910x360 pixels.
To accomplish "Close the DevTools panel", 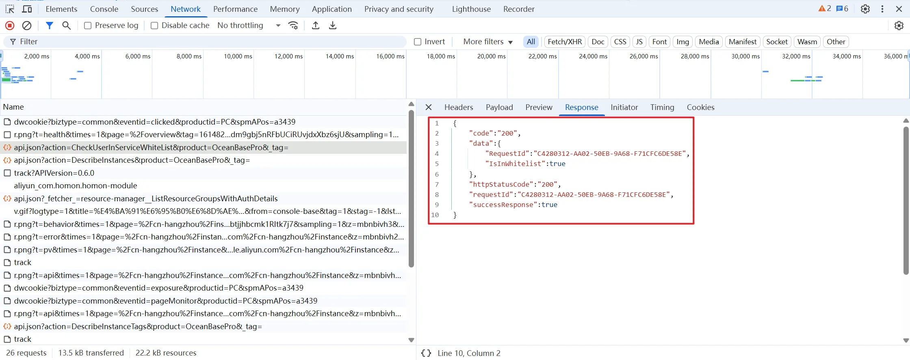I will pyautogui.click(x=899, y=9).
